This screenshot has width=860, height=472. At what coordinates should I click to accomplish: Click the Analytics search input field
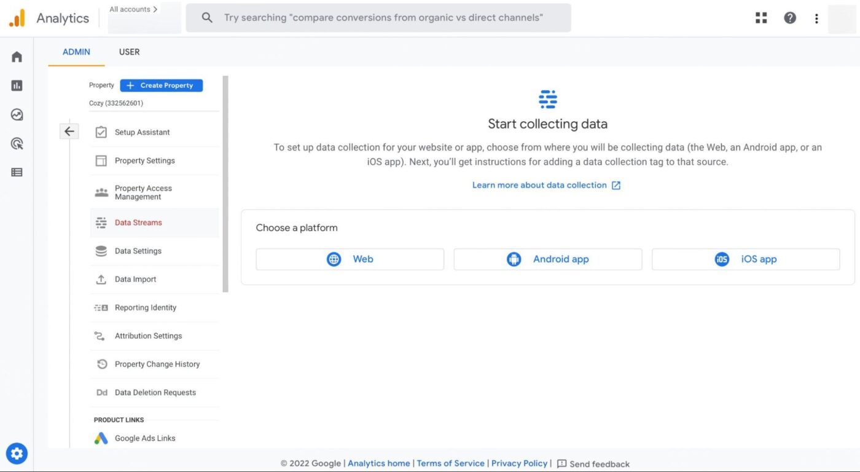pos(383,18)
